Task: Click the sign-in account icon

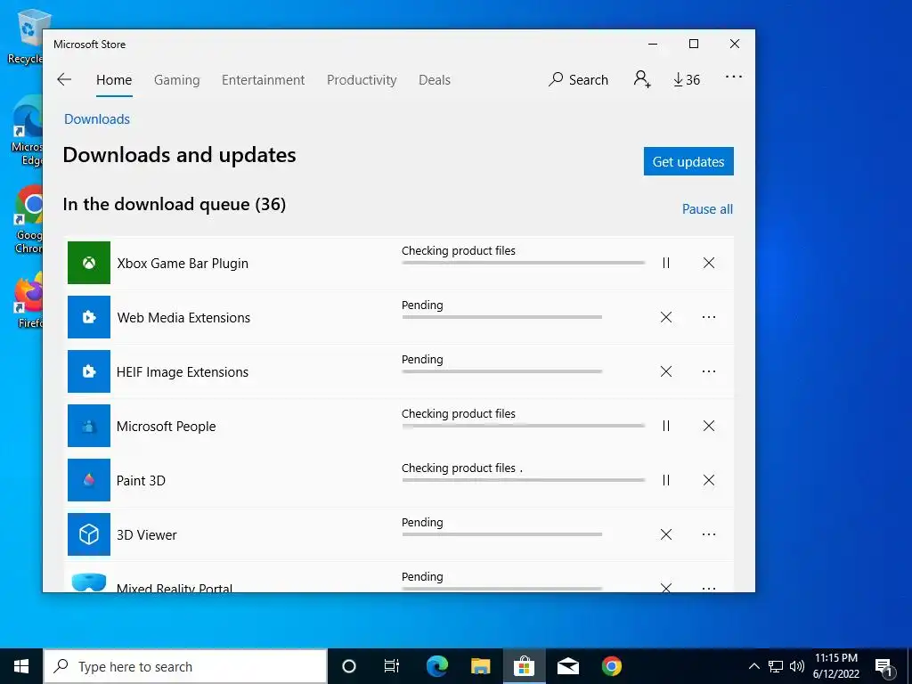Action: coord(642,79)
